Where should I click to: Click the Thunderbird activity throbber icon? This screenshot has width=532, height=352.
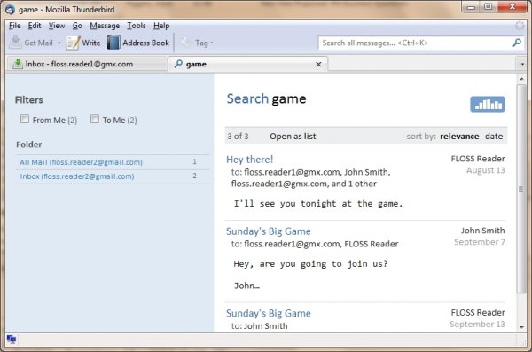point(520,26)
